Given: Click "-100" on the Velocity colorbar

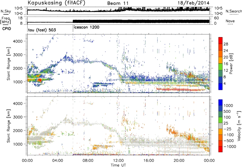Looking at the screenshot, I should (x=229, y=135).
